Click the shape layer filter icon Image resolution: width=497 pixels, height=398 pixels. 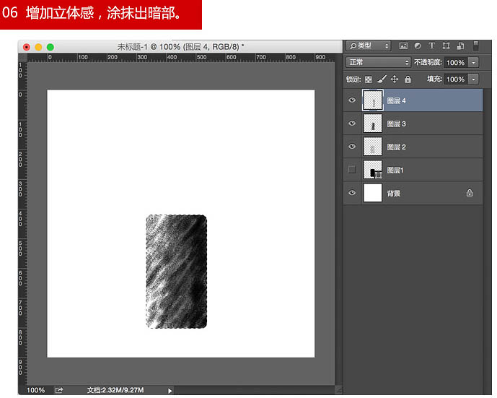tap(446, 46)
